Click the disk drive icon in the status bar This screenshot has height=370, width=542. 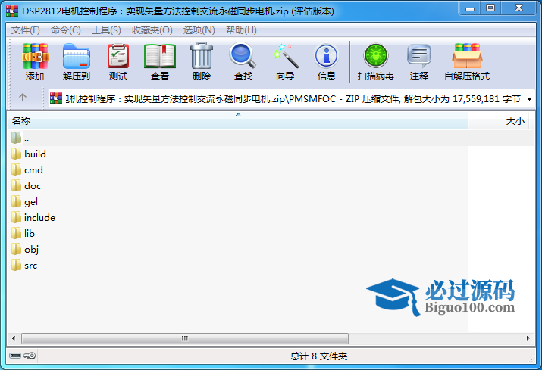point(15,356)
